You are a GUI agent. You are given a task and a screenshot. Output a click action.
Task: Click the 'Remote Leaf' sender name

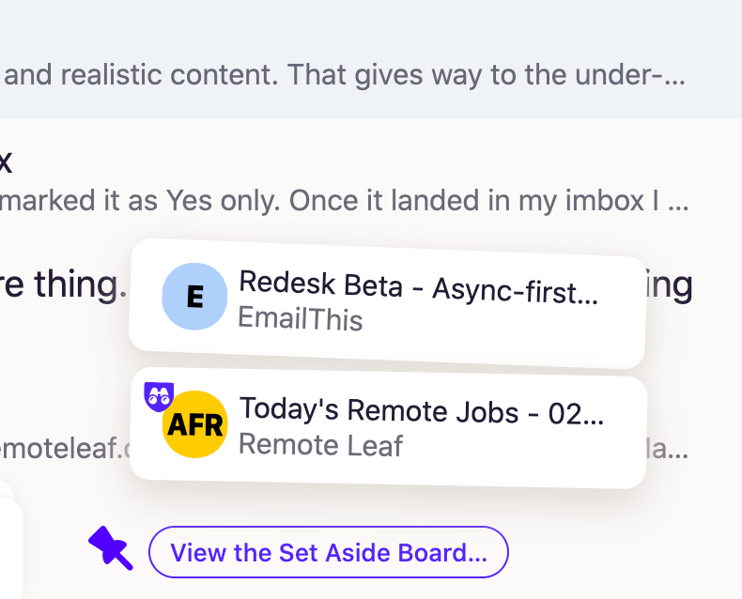(320, 445)
